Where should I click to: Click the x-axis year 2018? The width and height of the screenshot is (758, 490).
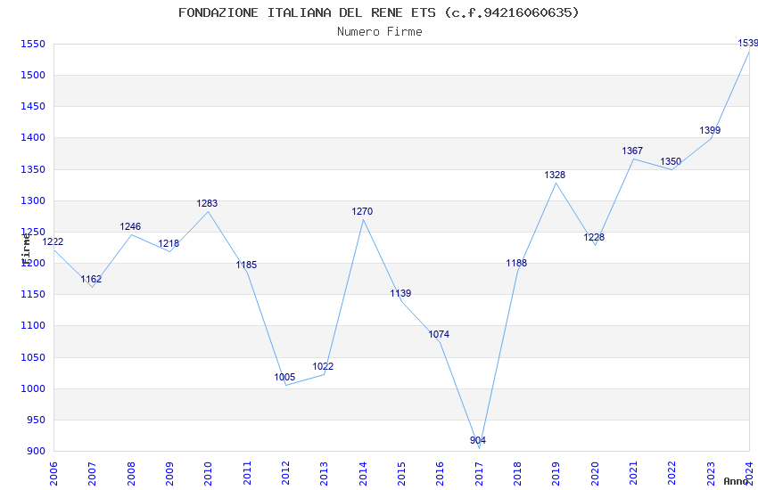pos(518,474)
